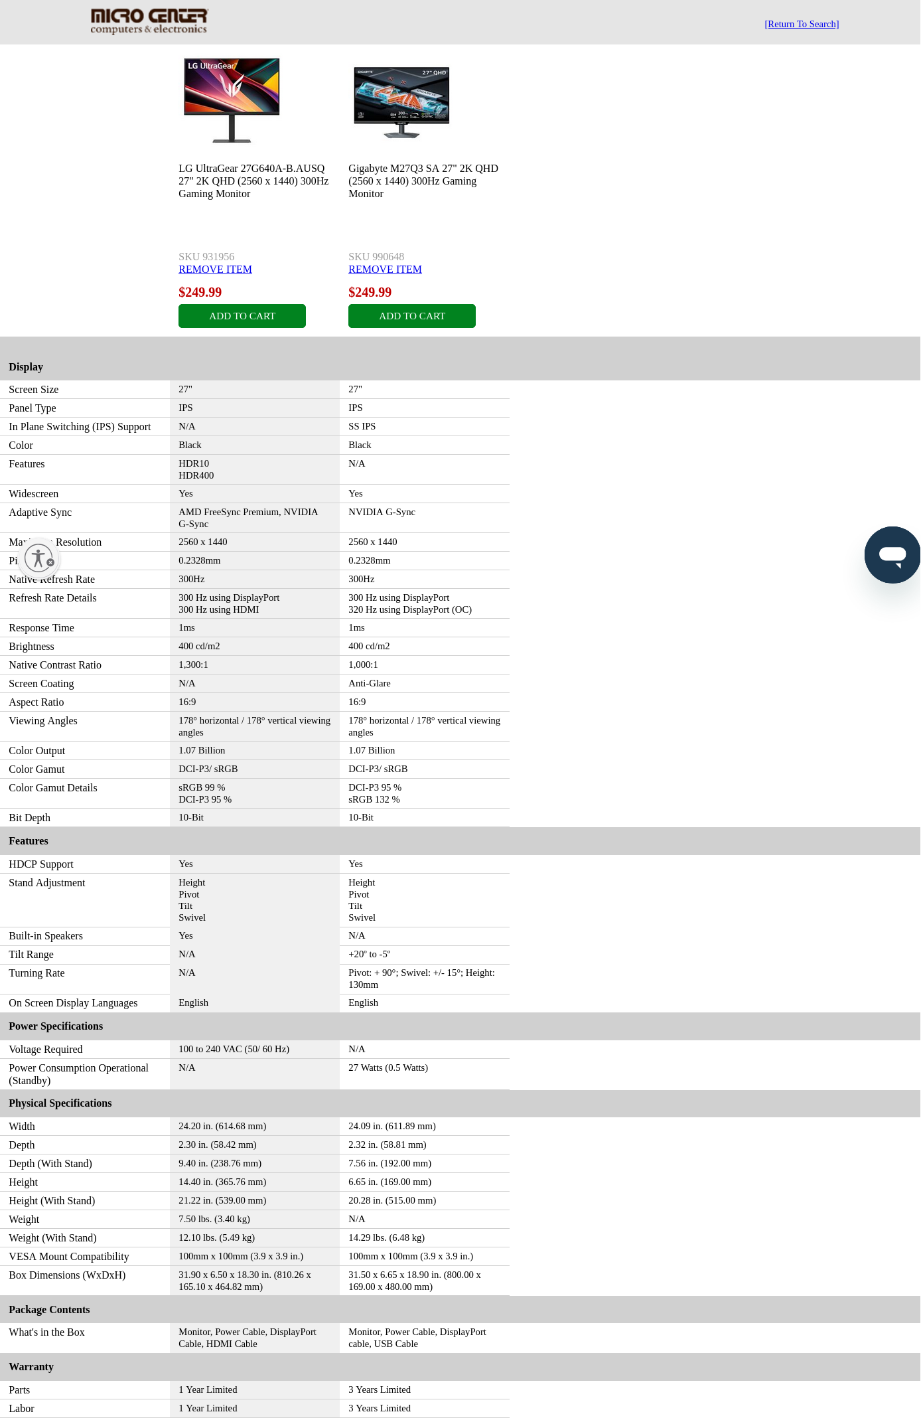The width and height of the screenshot is (921, 1426).
Task: Click the 'SS IPS' value
Action: coord(362,426)
